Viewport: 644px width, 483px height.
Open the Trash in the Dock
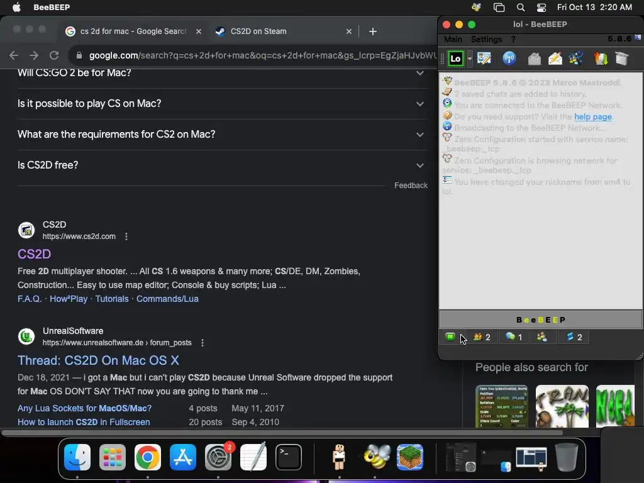click(x=567, y=457)
